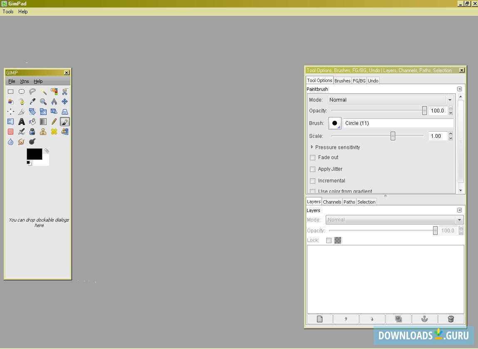The width and height of the screenshot is (478, 349).
Task: Open the File menu in the GIMP toolbox
Action: (x=12, y=81)
